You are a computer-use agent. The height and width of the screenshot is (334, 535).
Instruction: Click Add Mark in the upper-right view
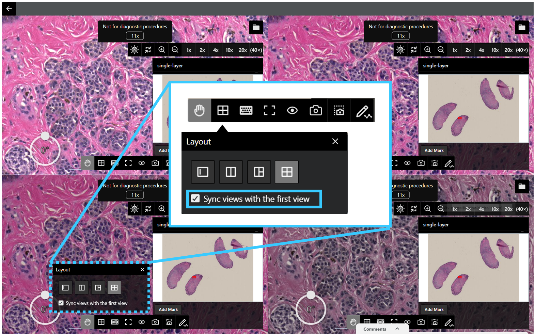pos(434,150)
